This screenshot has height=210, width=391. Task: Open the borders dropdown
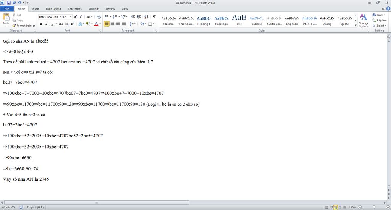(153, 24)
